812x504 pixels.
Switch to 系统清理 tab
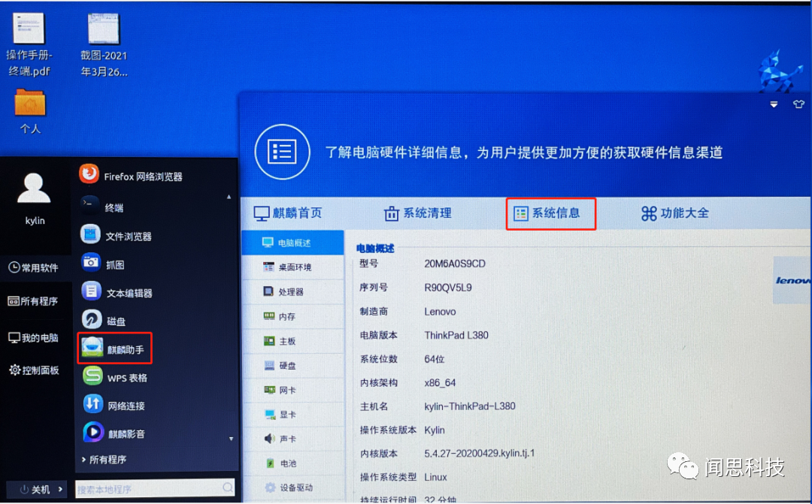click(x=417, y=213)
